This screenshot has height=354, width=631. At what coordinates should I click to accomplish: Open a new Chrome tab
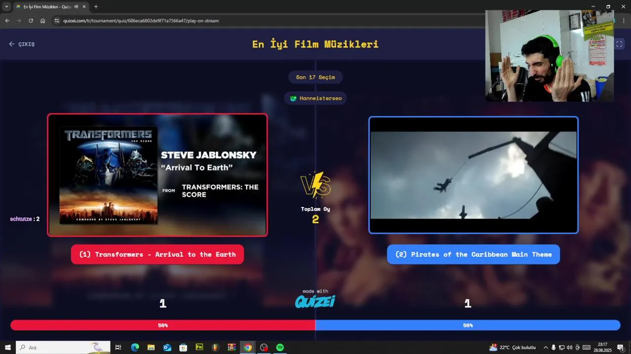click(96, 7)
